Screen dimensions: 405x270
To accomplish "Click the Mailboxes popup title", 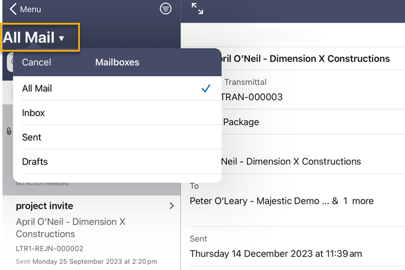I will point(117,62).
